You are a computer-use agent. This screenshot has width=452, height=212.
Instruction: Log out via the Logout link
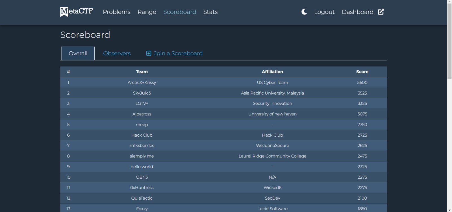coord(324,12)
